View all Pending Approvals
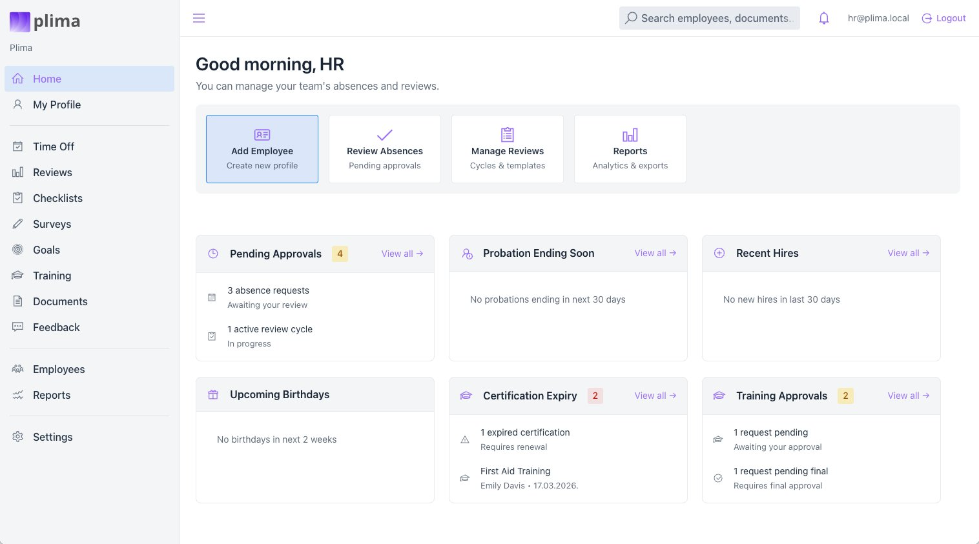979x544 pixels. click(402, 254)
